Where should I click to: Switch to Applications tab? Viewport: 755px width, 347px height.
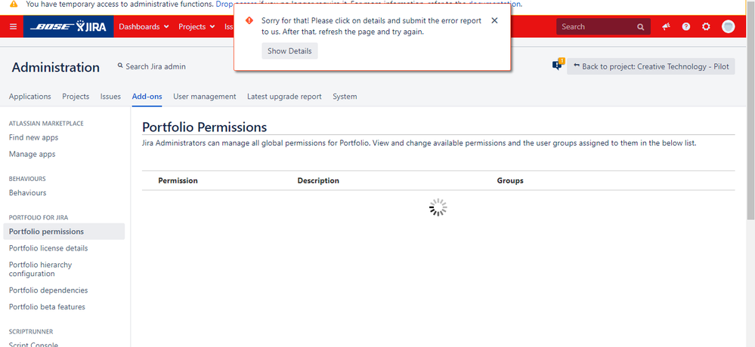(x=30, y=96)
